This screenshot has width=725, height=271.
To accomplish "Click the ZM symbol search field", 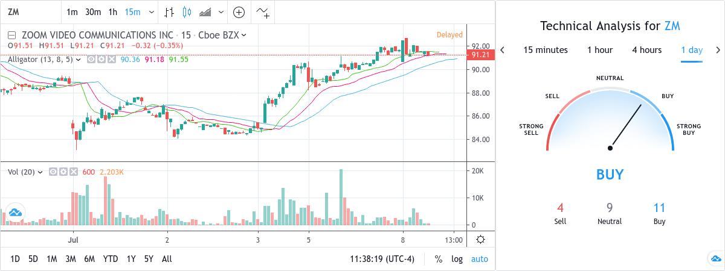I will [30, 12].
